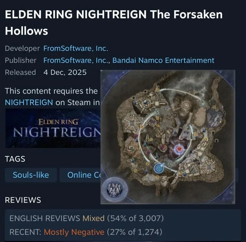Select the pale glowing ring landmark on map

[x=186, y=105]
